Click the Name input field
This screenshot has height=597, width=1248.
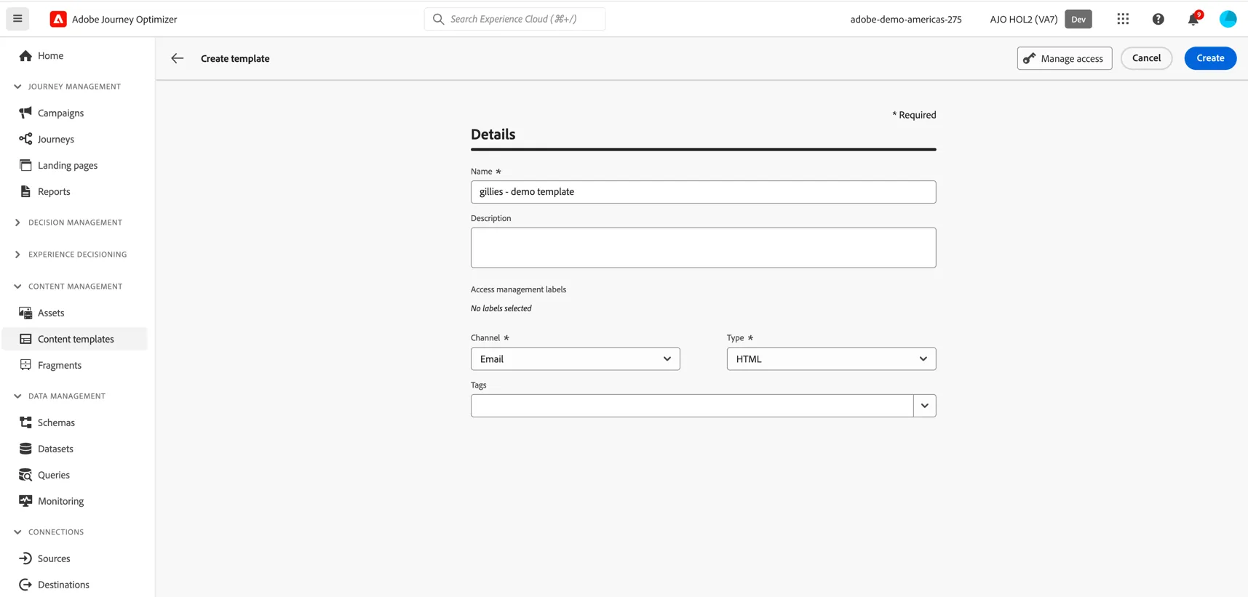coord(703,192)
